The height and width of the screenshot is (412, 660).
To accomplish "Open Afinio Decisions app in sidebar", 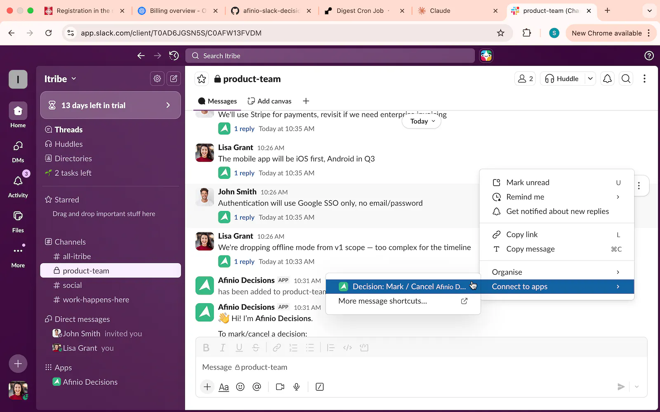I will pos(111,382).
